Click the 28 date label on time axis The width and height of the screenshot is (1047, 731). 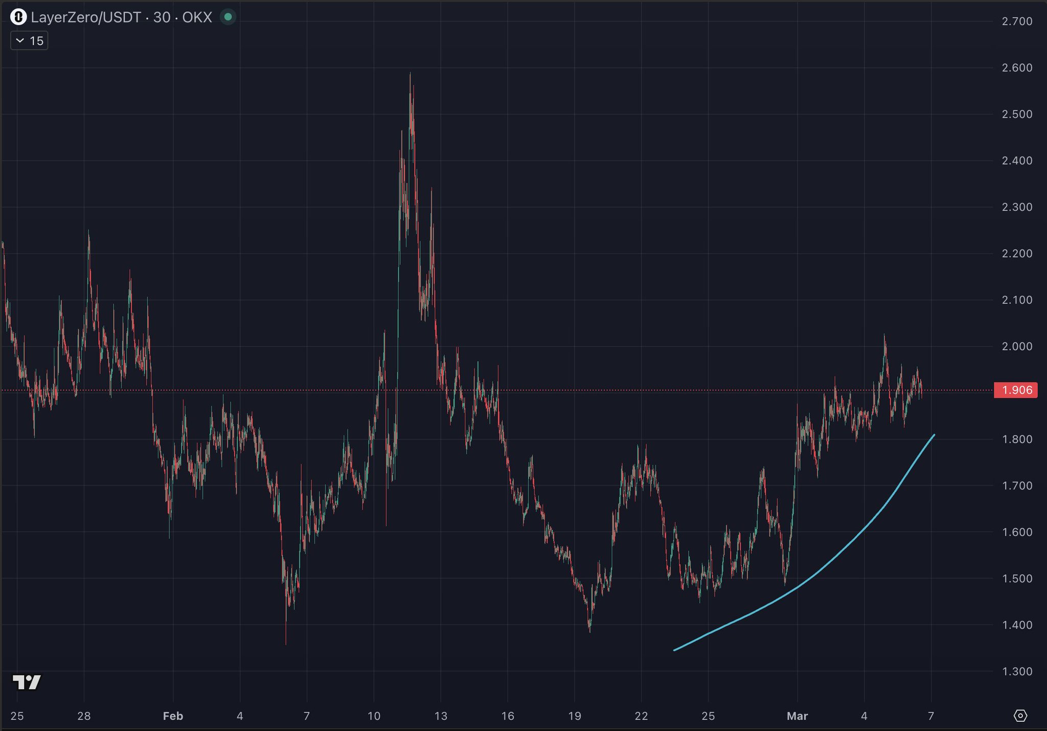[84, 716]
